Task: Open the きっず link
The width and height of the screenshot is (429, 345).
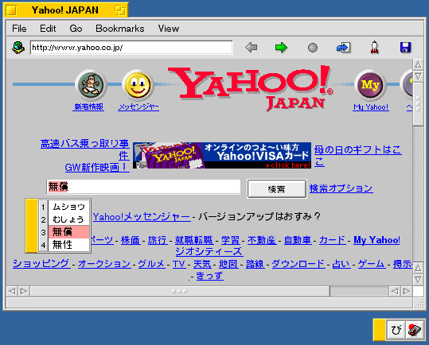Action: pyautogui.click(x=209, y=276)
